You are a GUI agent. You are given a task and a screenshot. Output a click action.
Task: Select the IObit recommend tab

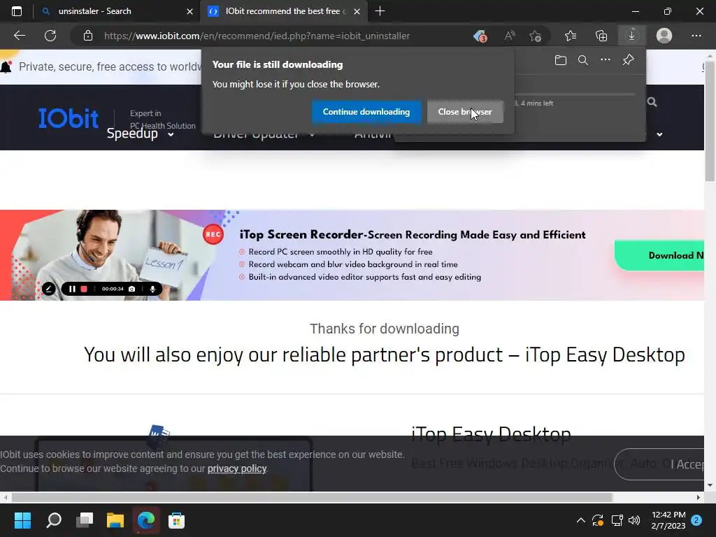pyautogui.click(x=283, y=11)
